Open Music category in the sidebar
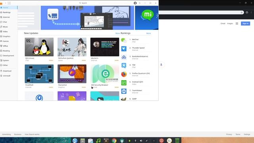Viewport: 254px width, 143px height. click(x=9, y=27)
